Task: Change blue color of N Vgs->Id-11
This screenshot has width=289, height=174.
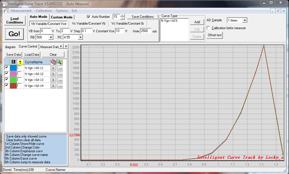Action: [13, 68]
